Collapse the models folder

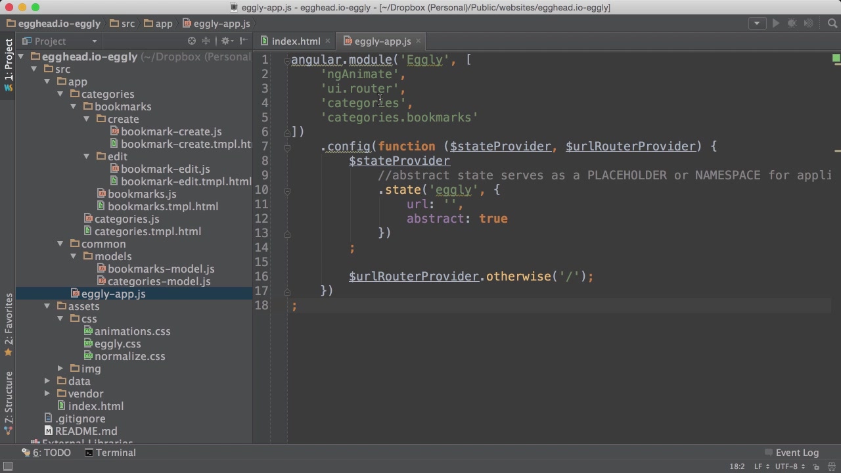click(74, 256)
